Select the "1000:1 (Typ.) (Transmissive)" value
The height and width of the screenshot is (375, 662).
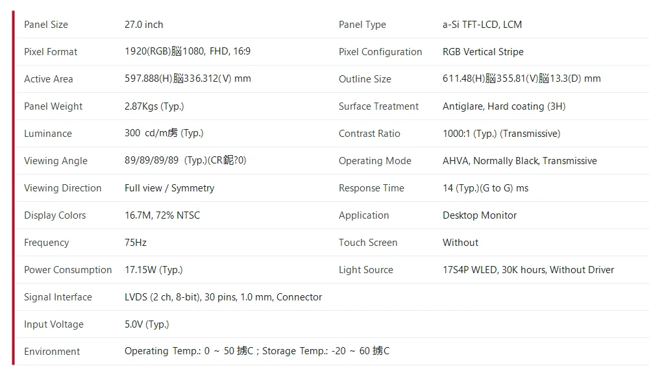coord(502,134)
